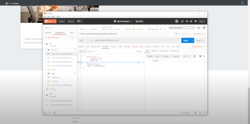This screenshot has width=250, height=124.
Task: Open Find icon in Postman status bar
Action: tap(50, 113)
